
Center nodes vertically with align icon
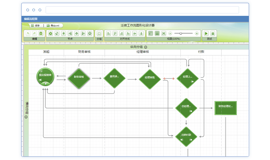[x=141, y=33]
